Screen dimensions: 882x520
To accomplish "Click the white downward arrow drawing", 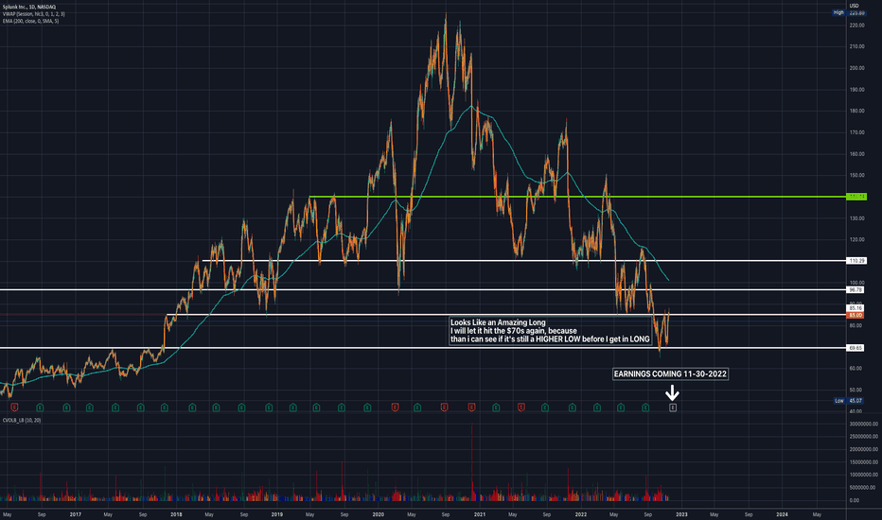I will click(x=672, y=392).
